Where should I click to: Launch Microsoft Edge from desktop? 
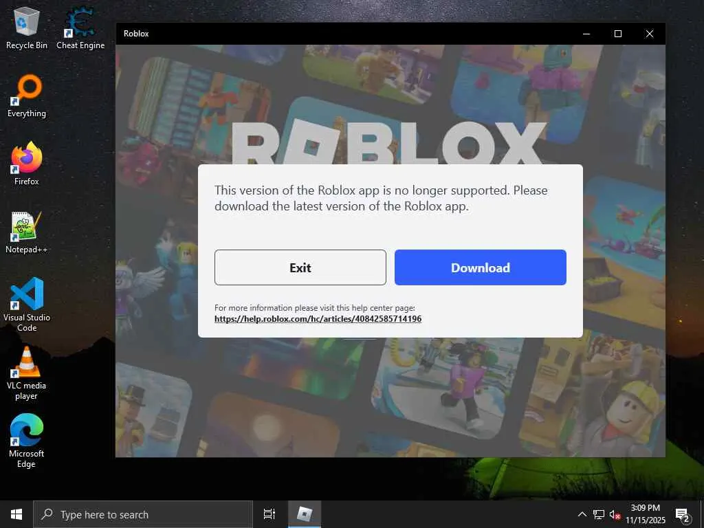[x=27, y=441]
